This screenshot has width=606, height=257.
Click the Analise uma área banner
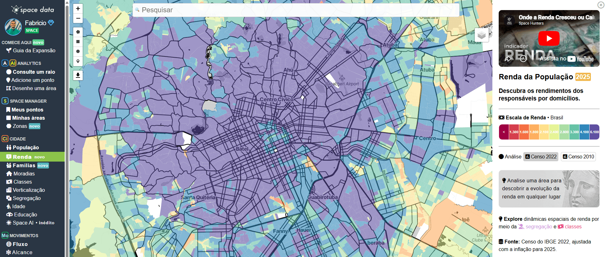pos(549,189)
